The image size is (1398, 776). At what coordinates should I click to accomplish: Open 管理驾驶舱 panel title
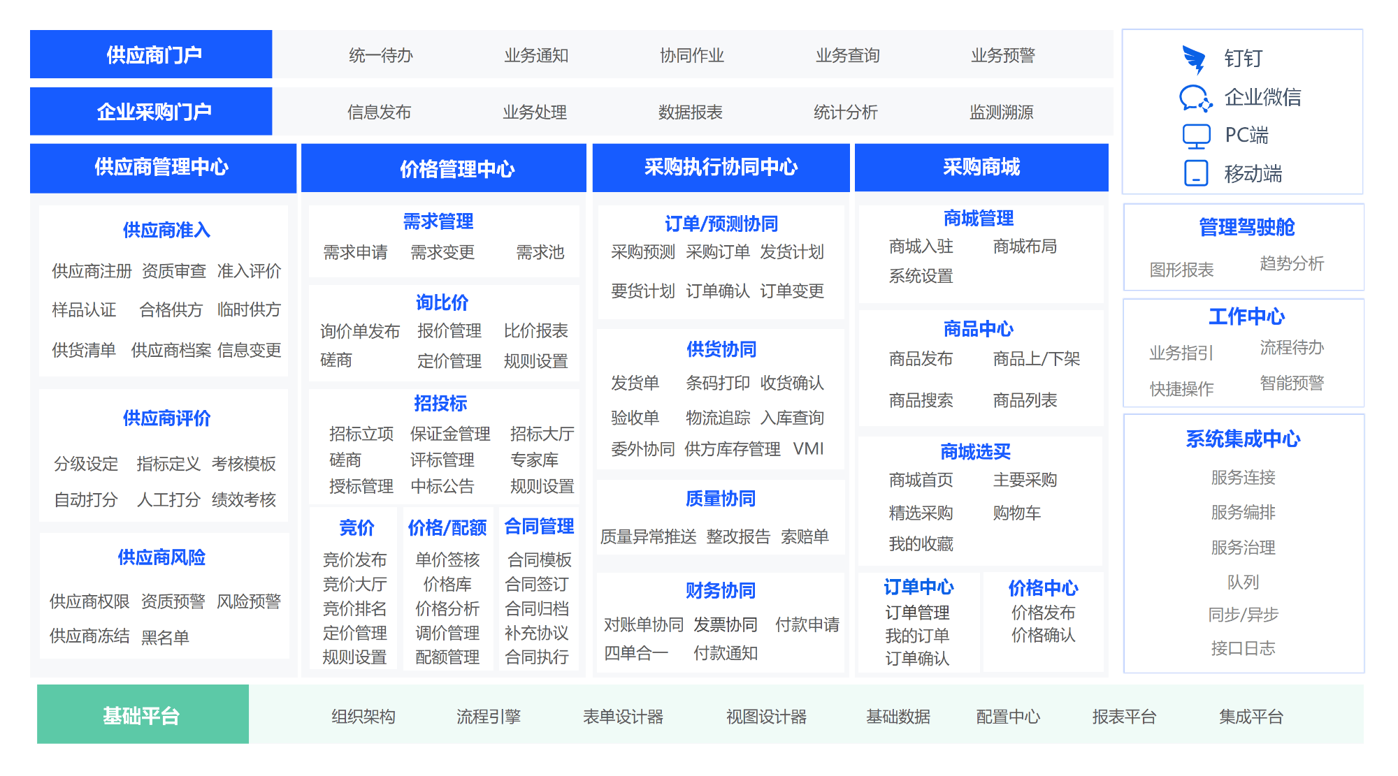(x=1247, y=227)
